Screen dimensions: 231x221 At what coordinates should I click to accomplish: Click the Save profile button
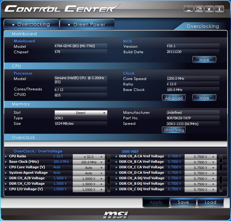[183, 202]
